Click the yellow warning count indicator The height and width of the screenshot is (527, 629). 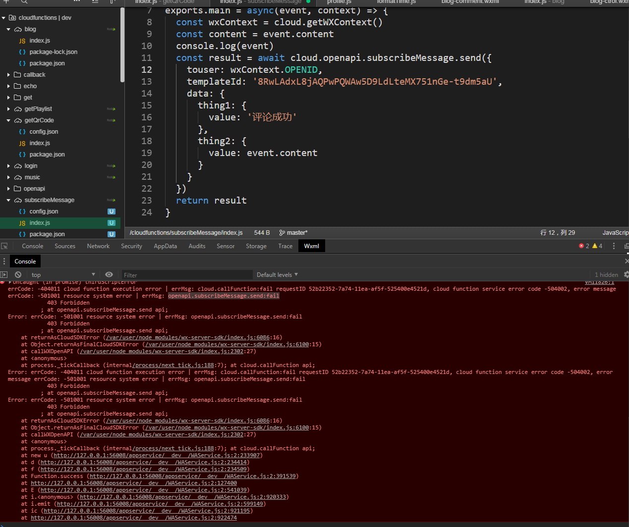pos(597,246)
